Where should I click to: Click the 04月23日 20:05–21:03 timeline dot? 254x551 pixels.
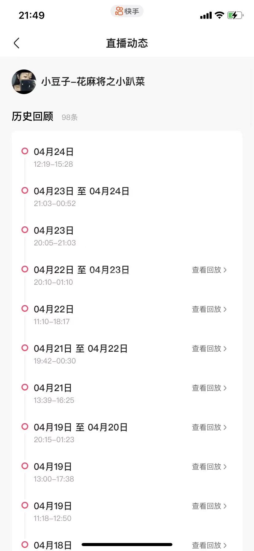25,230
